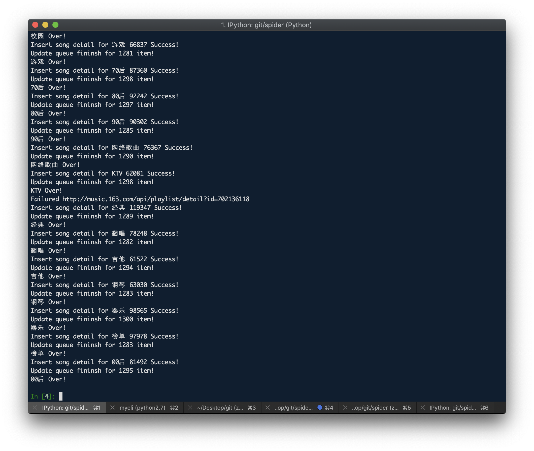Viewport: 534px width, 451px height.
Task: Close the ⌘4 spider tab
Action: pyautogui.click(x=268, y=408)
